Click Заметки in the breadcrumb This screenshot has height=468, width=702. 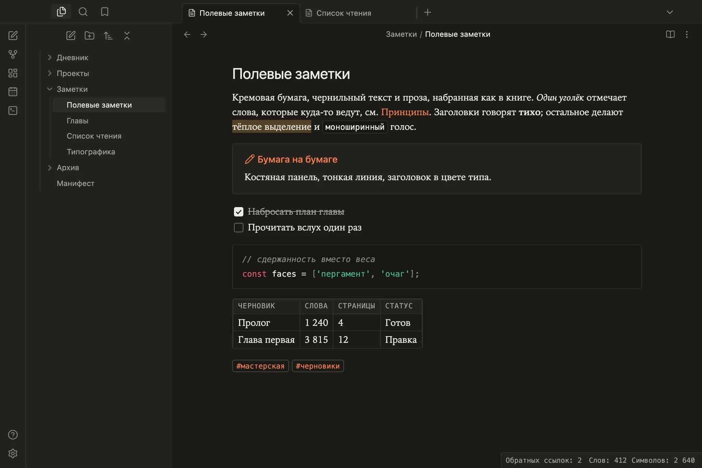401,34
